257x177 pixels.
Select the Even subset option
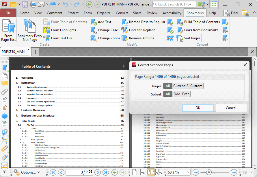pos(186,94)
